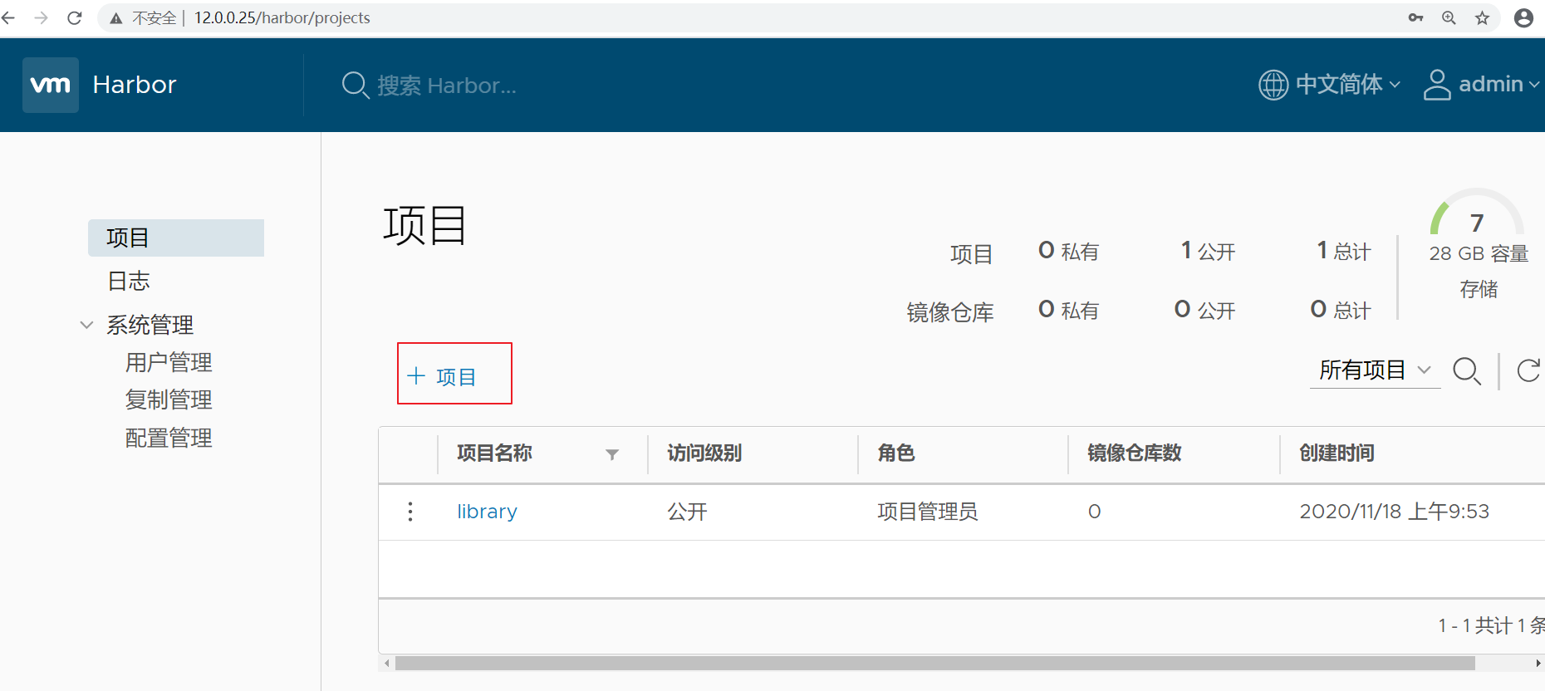Screen dimensions: 1545x691
Task: Click the 镜像仓库数 column header
Action: coord(1135,453)
